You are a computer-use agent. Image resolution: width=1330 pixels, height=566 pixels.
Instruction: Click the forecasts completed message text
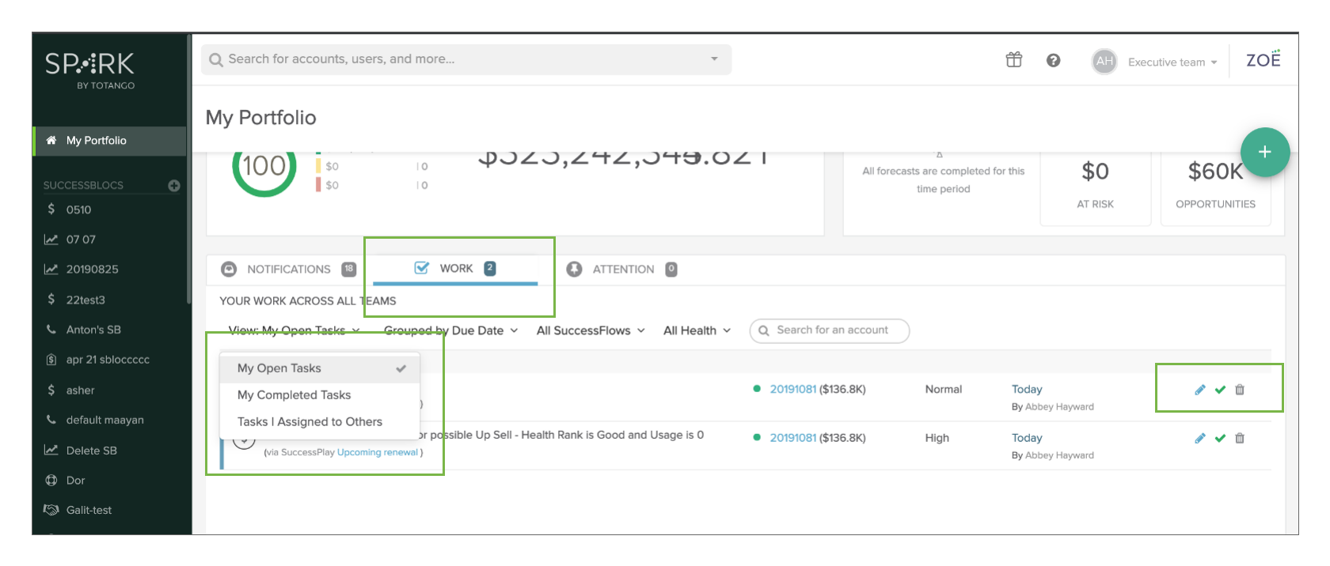click(x=943, y=180)
